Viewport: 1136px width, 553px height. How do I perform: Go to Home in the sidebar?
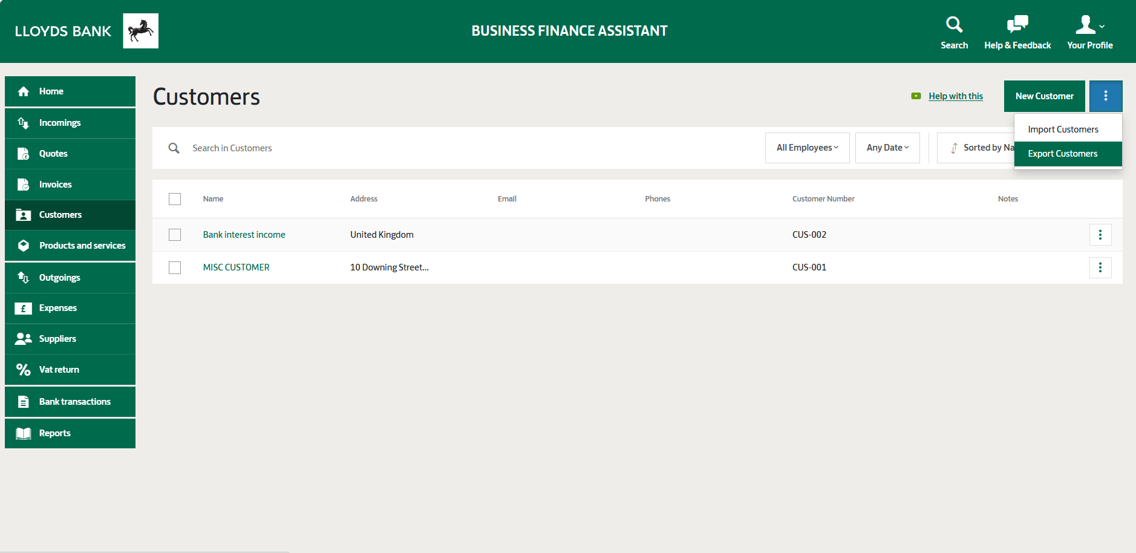coord(70,91)
